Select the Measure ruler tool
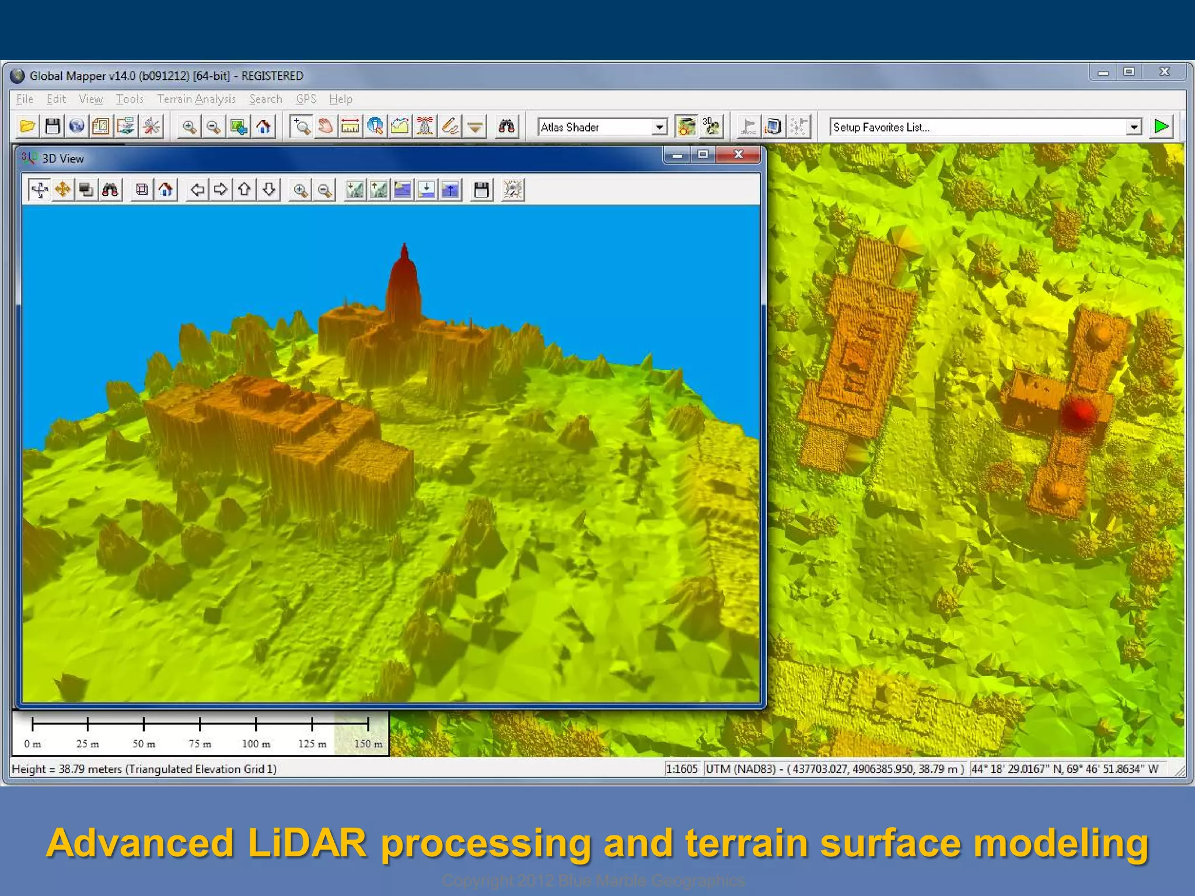1195x896 pixels. (350, 127)
